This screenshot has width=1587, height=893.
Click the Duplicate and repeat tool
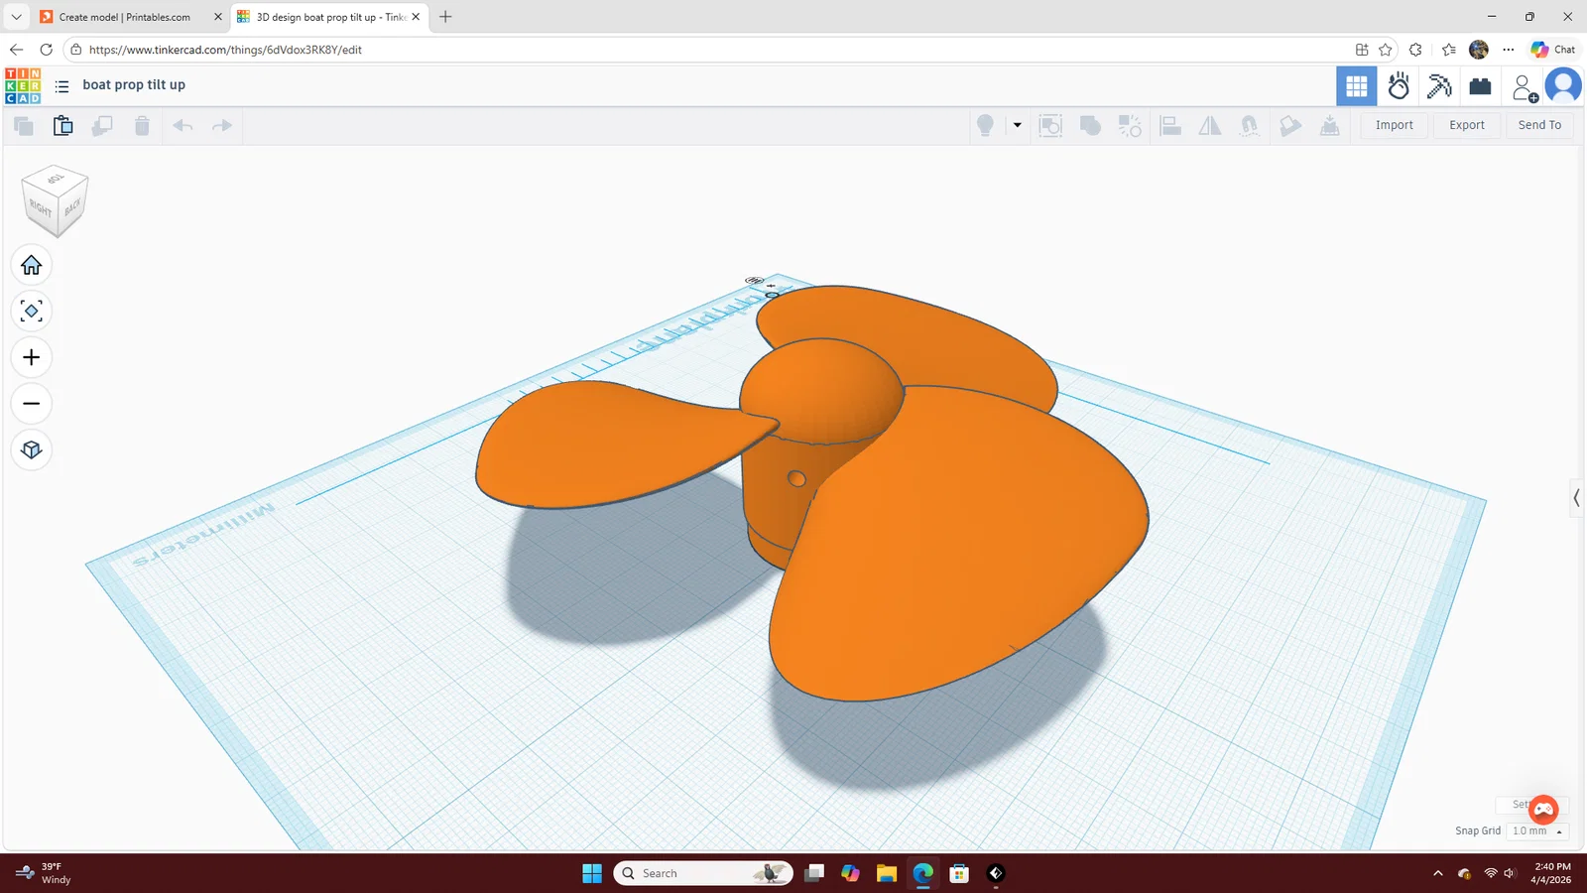point(102,125)
